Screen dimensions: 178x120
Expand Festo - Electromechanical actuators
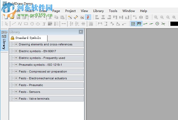coord(16,78)
